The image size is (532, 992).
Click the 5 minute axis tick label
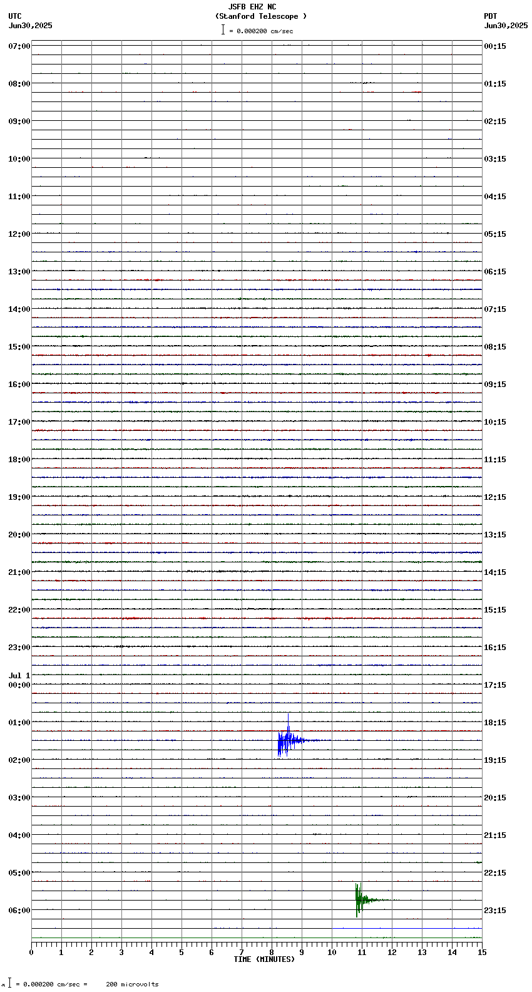click(182, 953)
